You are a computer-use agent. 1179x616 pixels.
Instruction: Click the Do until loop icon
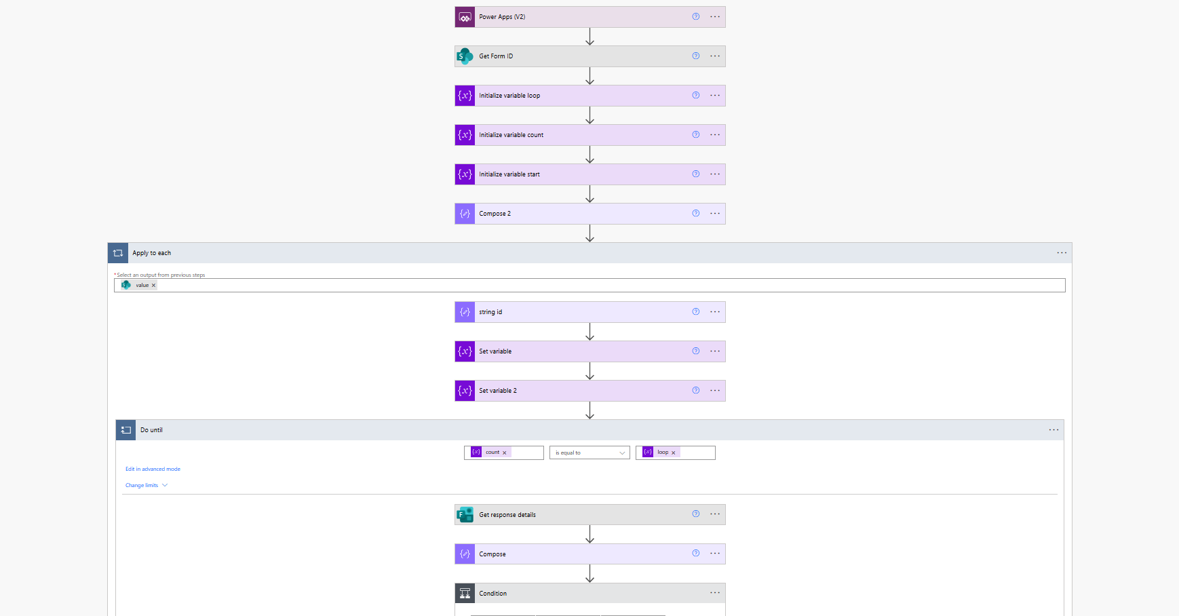tap(126, 430)
